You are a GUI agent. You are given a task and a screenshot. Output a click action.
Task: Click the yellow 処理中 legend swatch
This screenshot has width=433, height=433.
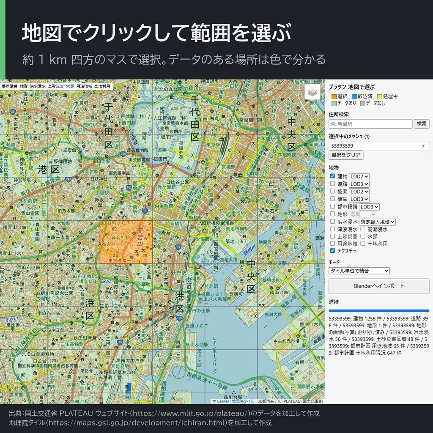pyautogui.click(x=380, y=96)
